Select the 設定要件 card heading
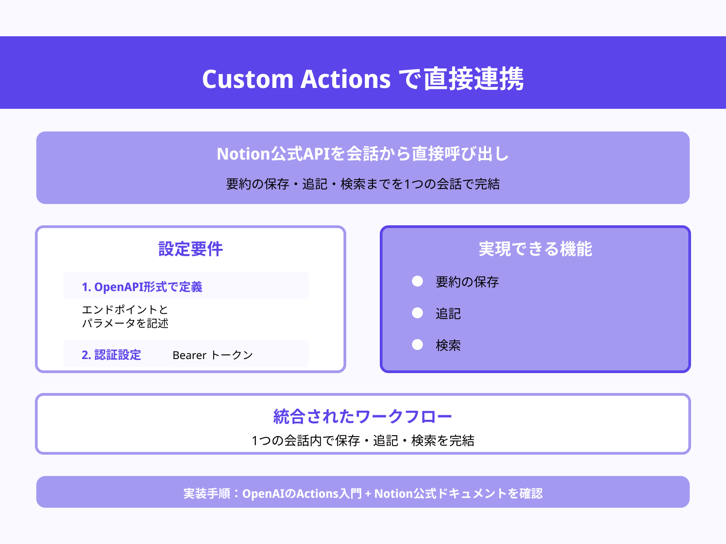 (189, 249)
